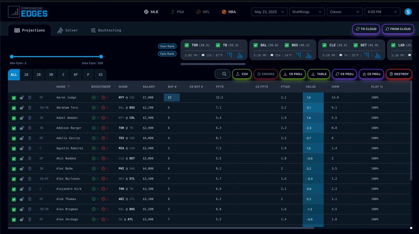Open the date picker showing May 23, 2025

point(269,12)
